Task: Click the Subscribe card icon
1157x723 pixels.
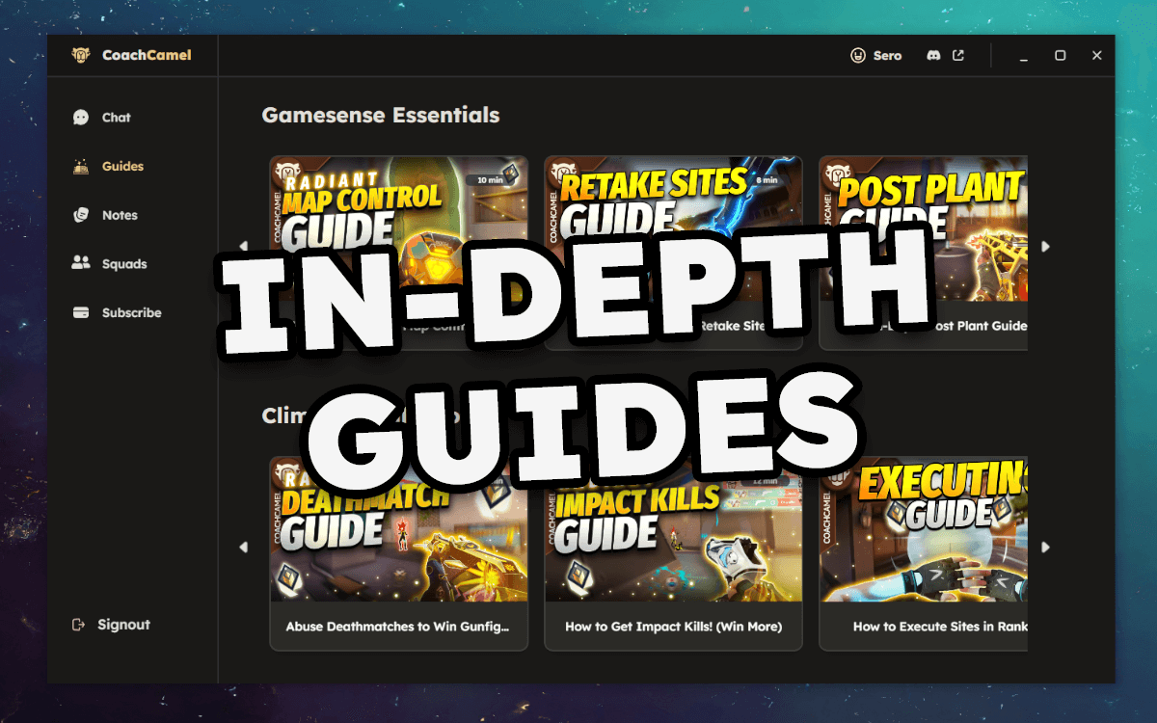Action: (81, 312)
